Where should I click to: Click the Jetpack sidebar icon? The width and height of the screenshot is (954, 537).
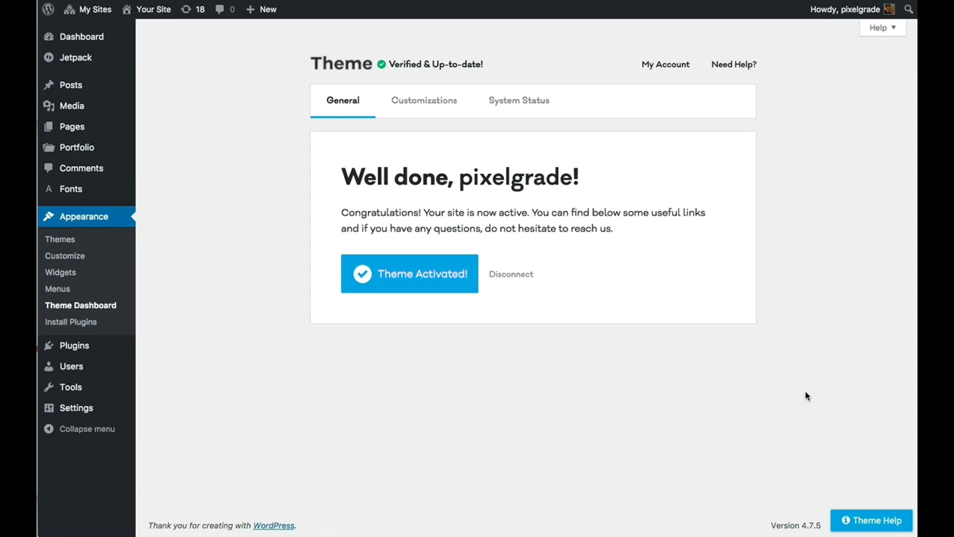coord(48,57)
